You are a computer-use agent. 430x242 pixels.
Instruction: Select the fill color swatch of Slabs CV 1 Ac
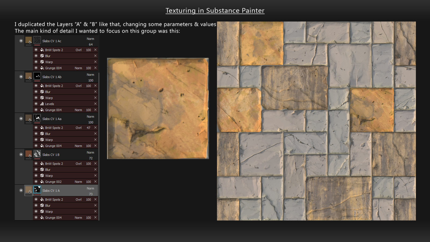pyautogui.click(x=28, y=40)
